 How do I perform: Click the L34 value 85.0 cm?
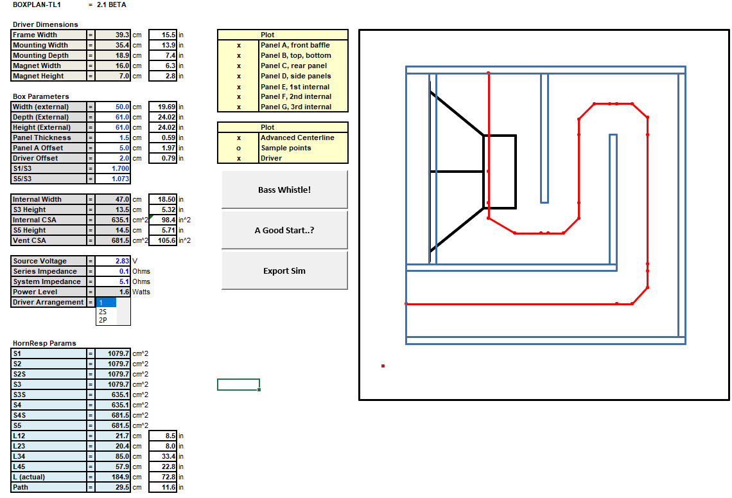click(113, 456)
